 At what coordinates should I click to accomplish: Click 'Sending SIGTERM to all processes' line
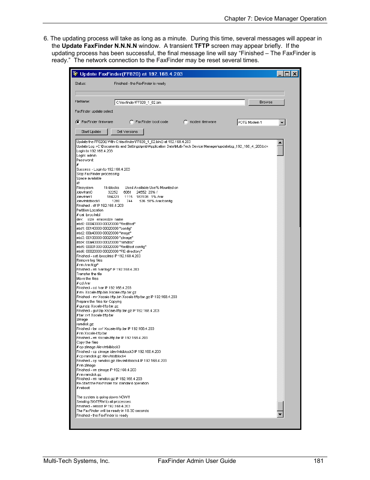tap(104, 402)
